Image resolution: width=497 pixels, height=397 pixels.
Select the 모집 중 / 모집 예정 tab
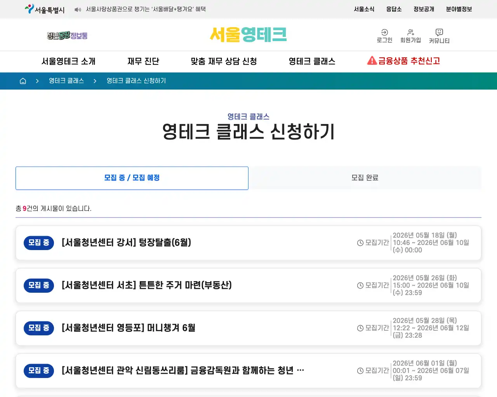132,178
